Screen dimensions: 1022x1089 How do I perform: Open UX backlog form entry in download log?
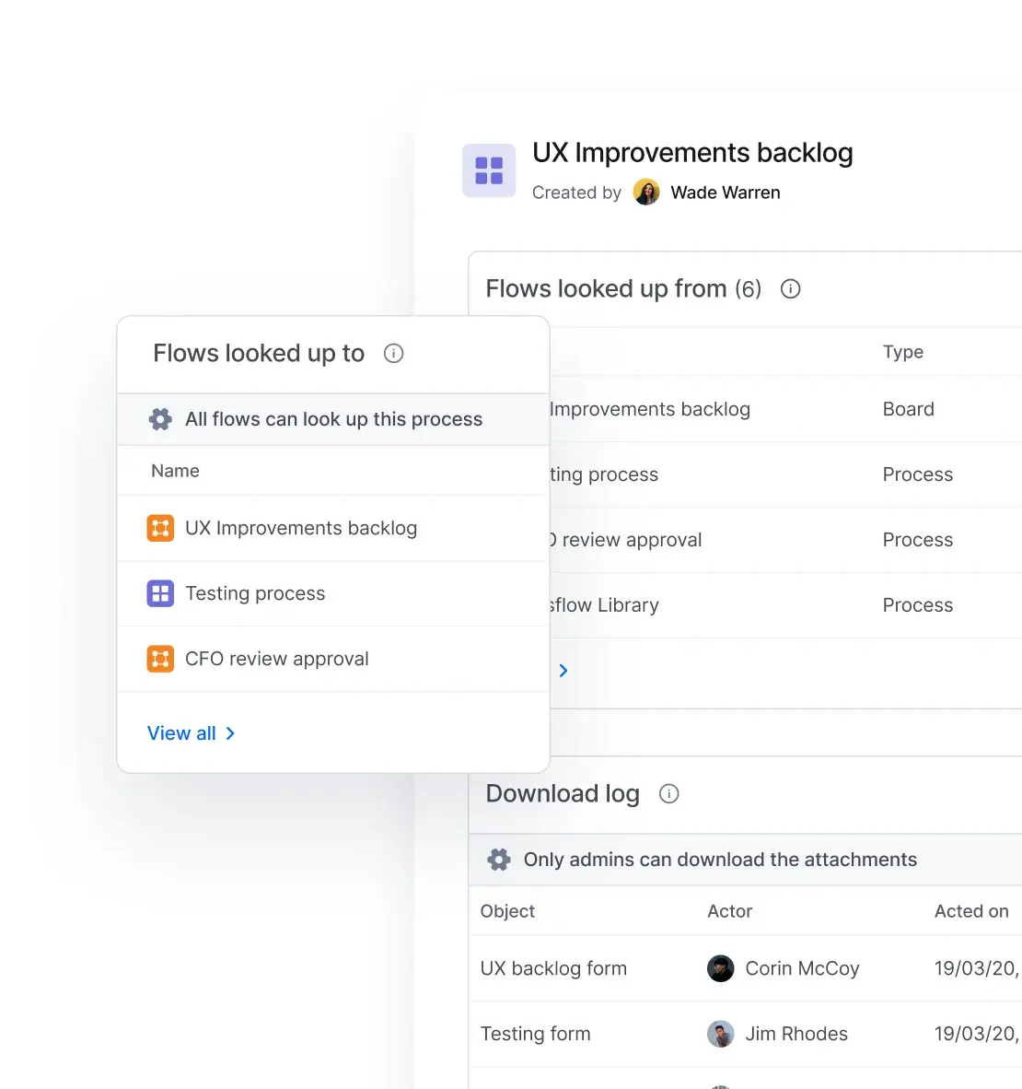click(x=553, y=968)
